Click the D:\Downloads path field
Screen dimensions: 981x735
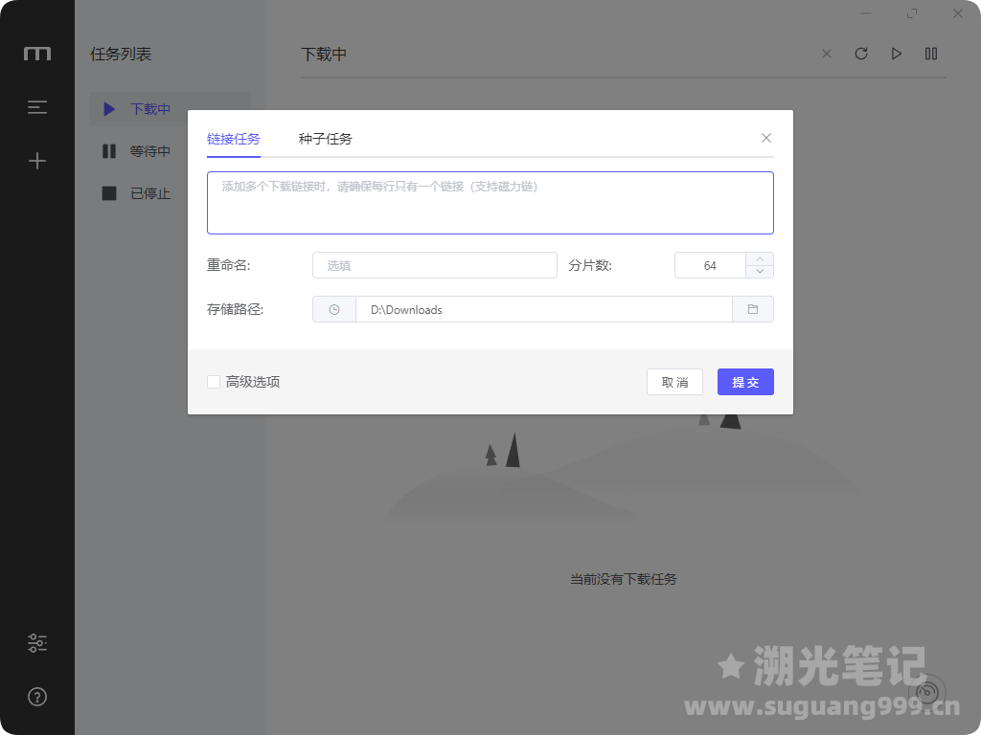pyautogui.click(x=544, y=309)
